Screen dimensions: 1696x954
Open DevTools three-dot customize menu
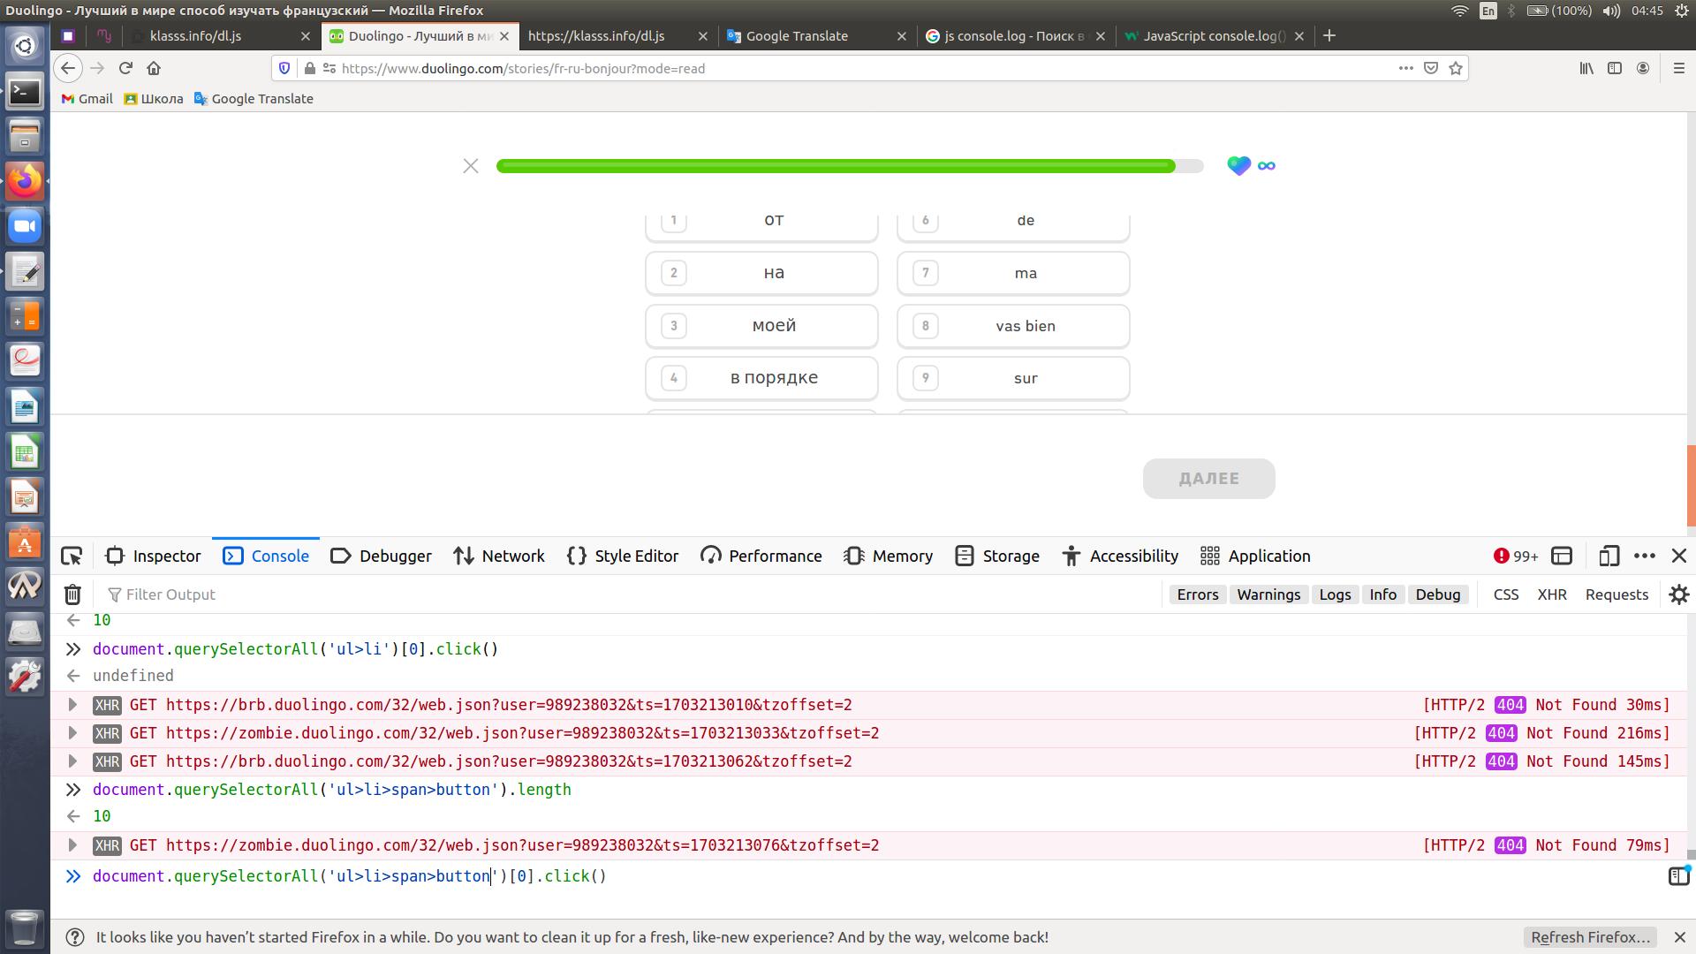[1644, 556]
